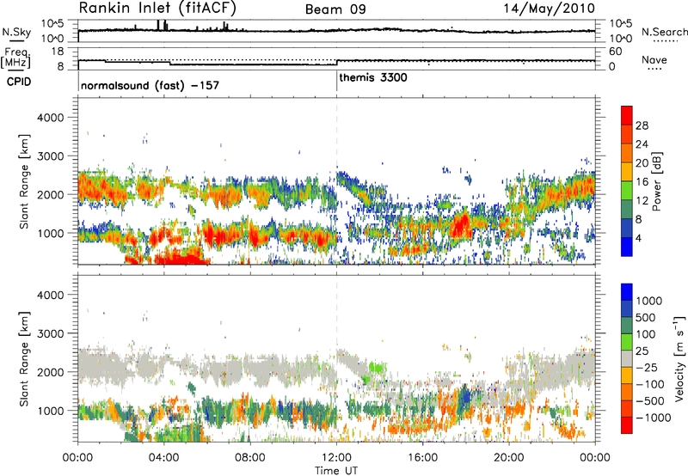Click the red swatch in Power colorbar
This screenshot has height=476, width=688.
pyautogui.click(x=627, y=115)
